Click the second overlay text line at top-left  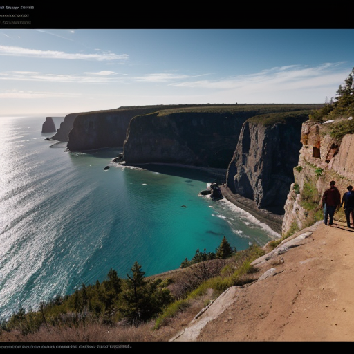tap(15, 15)
